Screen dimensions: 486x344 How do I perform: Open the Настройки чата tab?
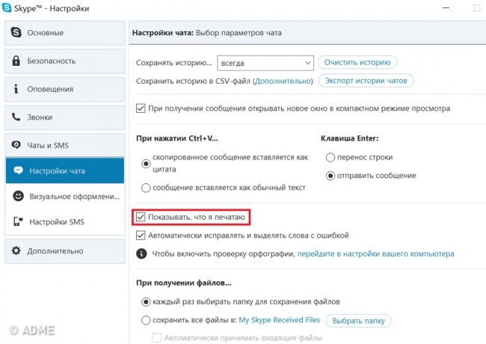62,171
